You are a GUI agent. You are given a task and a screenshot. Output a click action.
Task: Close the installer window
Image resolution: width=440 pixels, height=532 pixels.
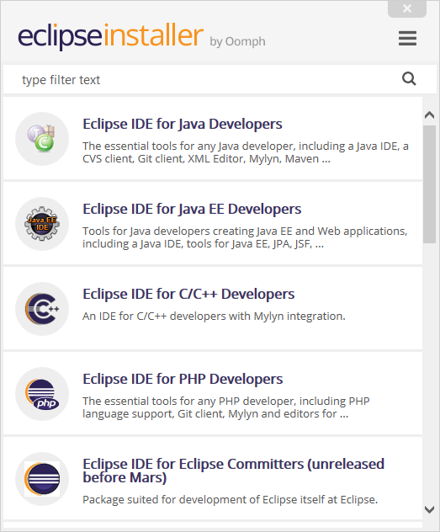407,8
